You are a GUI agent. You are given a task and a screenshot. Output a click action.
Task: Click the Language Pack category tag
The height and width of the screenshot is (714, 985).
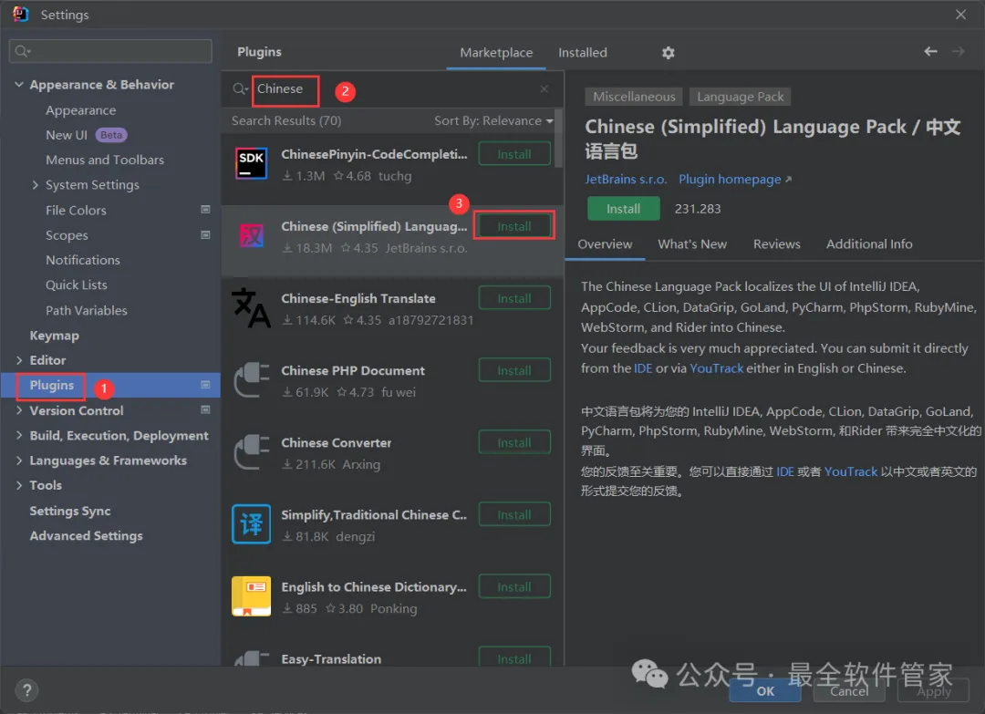click(x=740, y=97)
